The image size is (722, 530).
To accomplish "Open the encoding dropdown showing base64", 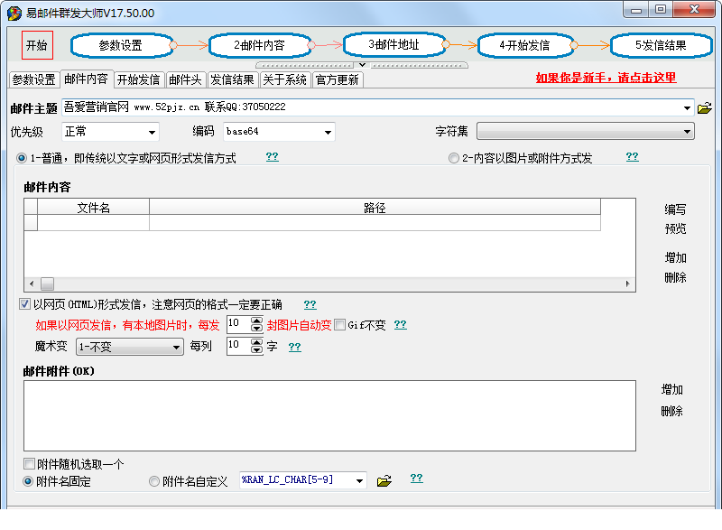I will (x=328, y=132).
